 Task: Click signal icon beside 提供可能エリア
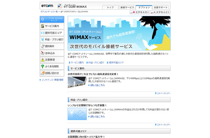43,33
